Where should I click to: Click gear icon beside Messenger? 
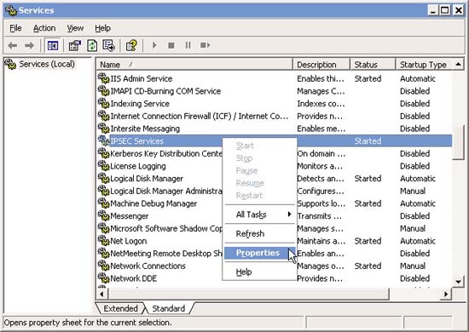pyautogui.click(x=103, y=215)
